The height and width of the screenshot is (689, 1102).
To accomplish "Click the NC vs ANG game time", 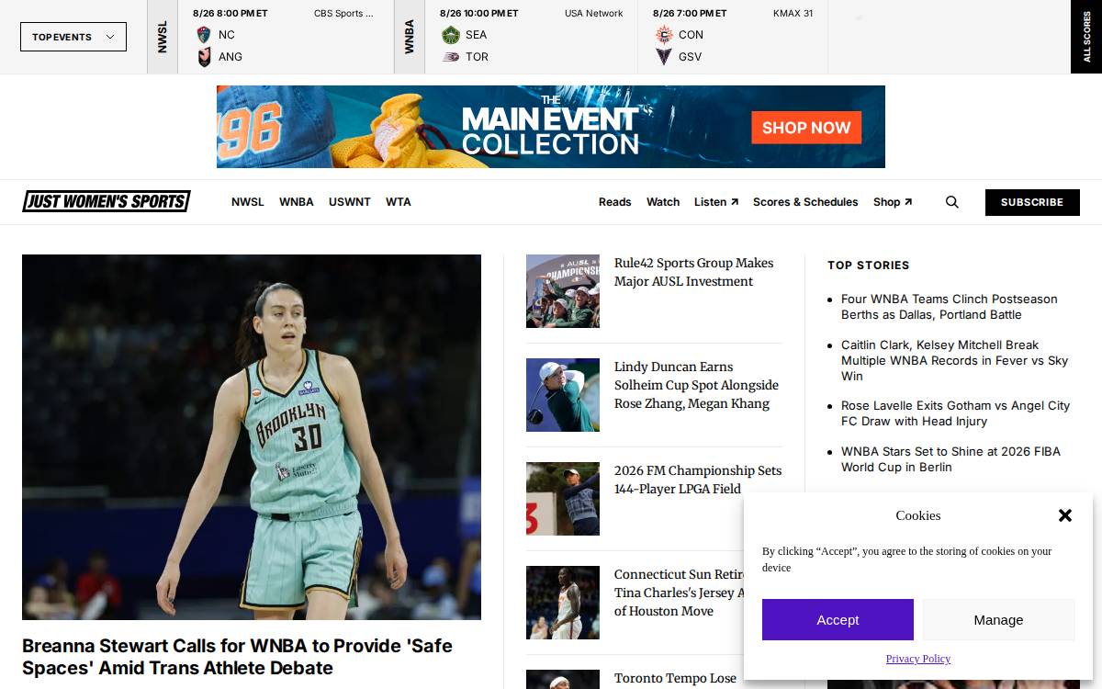I will point(231,14).
